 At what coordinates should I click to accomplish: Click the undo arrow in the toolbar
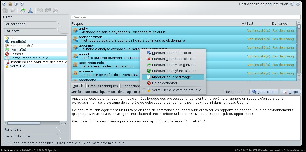coord(40,11)
